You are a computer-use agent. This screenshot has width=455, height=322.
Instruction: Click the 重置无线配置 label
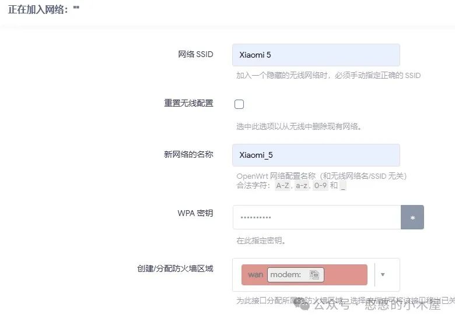pos(188,103)
